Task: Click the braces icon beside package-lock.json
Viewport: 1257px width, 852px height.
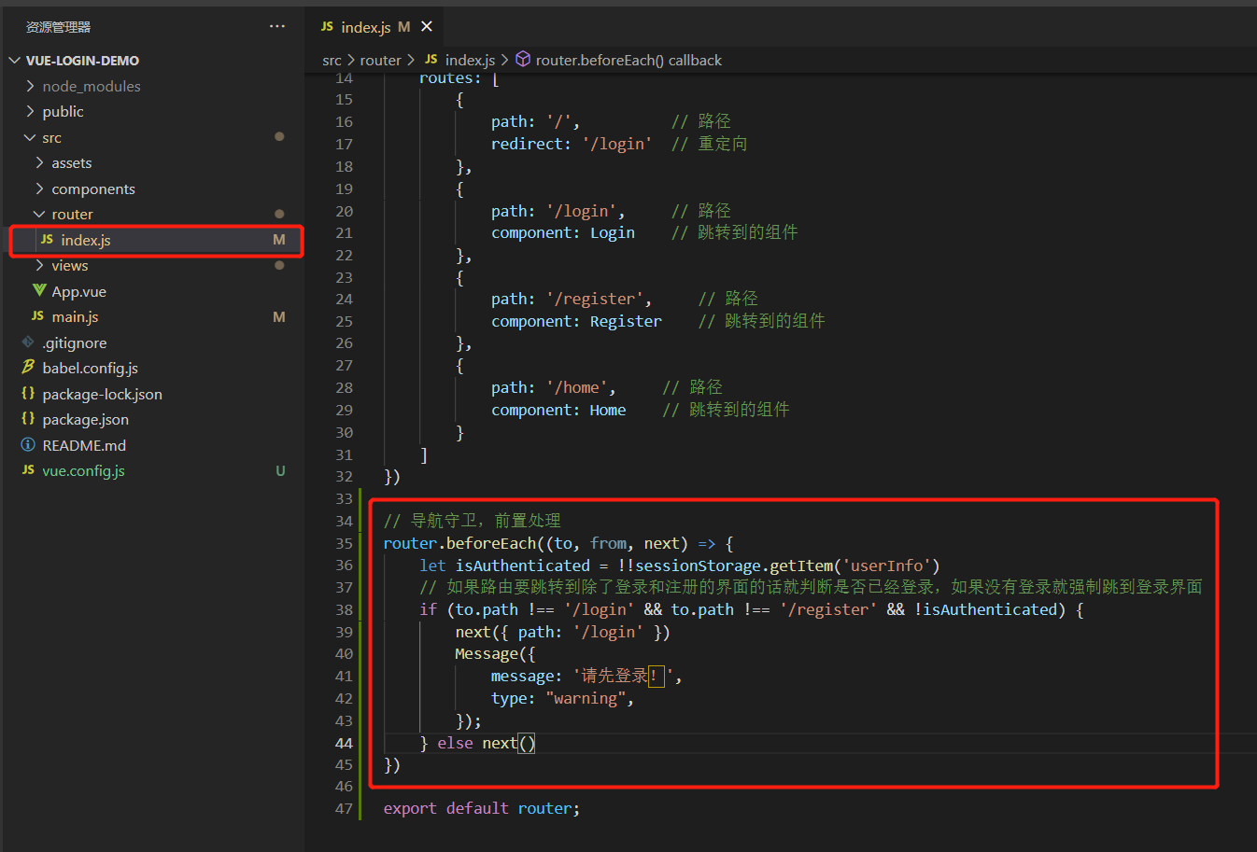Action: pos(28,393)
